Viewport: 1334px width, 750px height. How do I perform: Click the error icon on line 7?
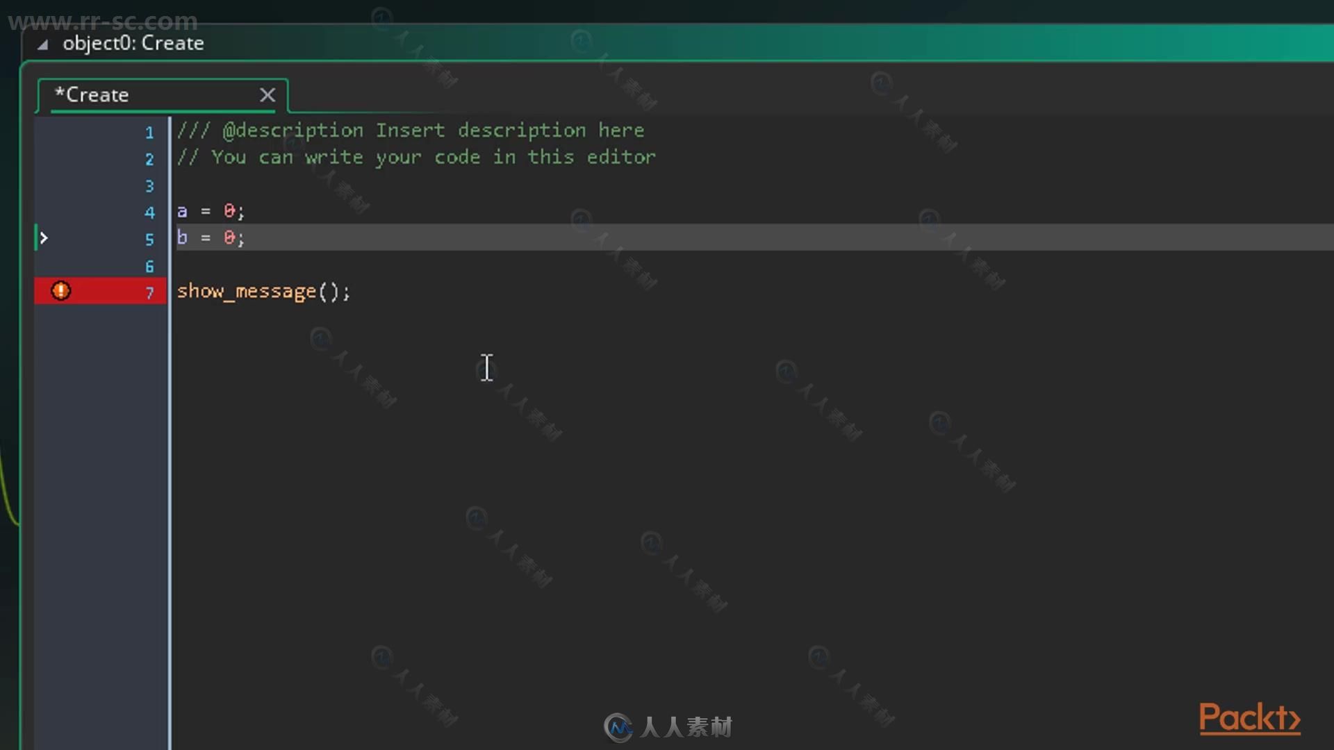point(61,291)
